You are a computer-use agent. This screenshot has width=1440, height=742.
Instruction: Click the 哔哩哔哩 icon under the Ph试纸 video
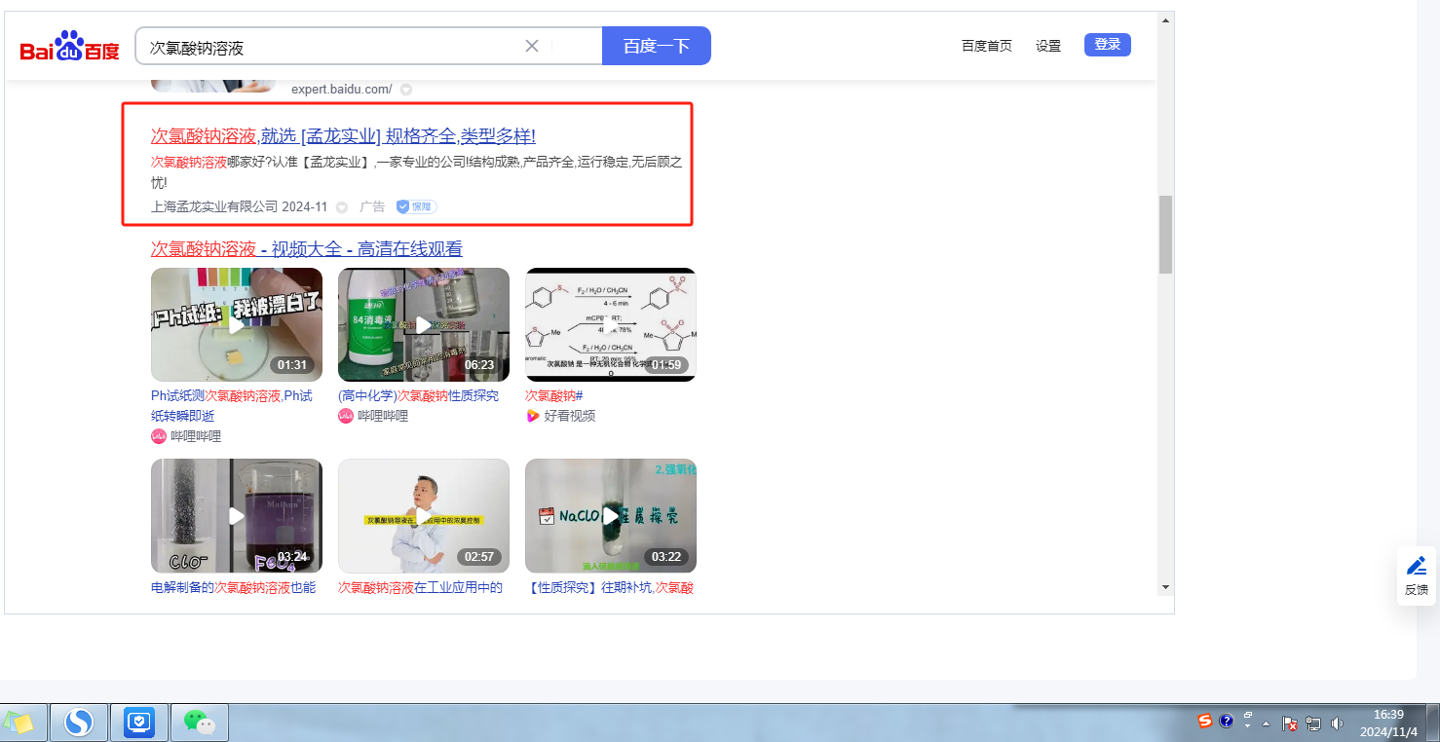pyautogui.click(x=159, y=436)
